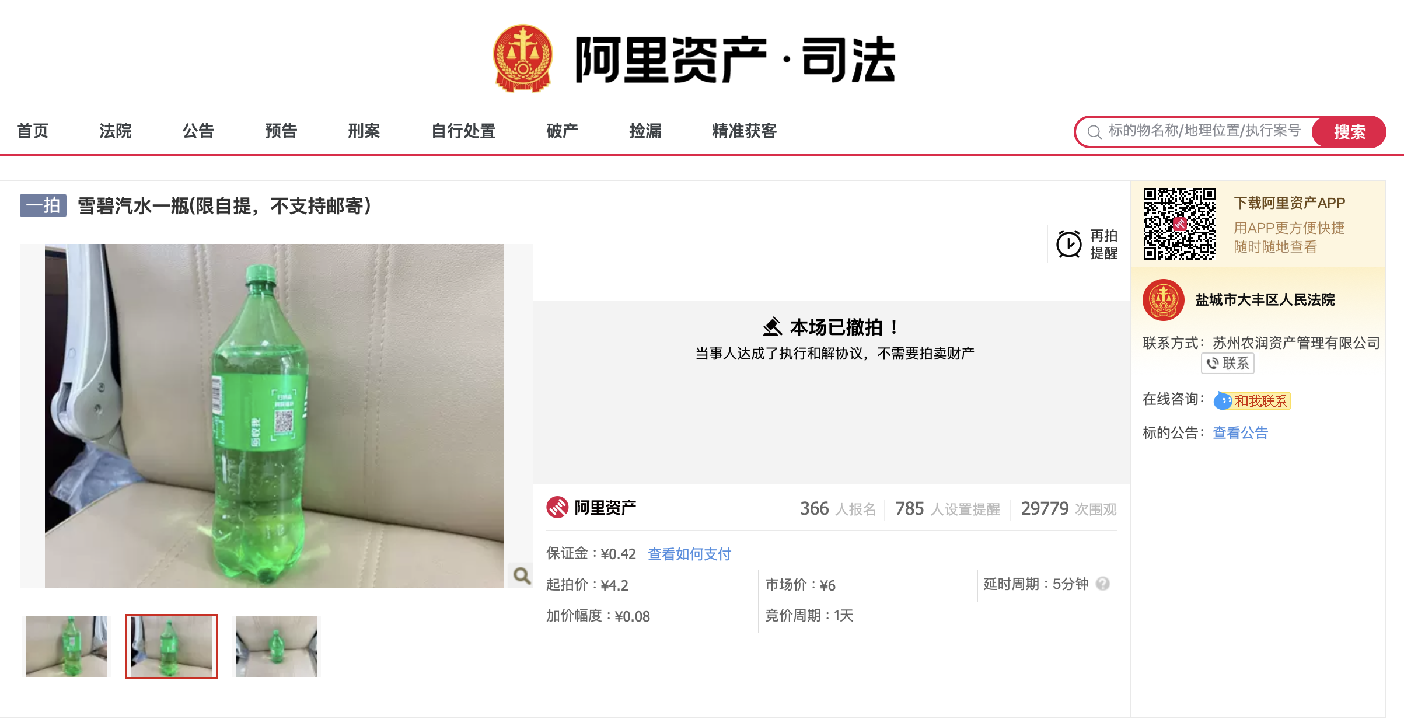Click the APP download QR code
This screenshot has height=719, width=1404.
[x=1179, y=224]
